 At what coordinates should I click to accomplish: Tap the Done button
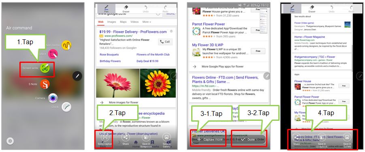tap(248, 139)
